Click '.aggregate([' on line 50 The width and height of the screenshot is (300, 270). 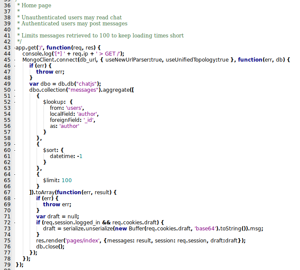coord(118,90)
